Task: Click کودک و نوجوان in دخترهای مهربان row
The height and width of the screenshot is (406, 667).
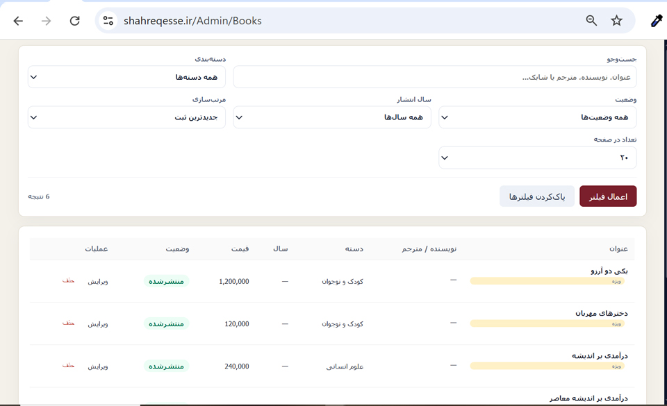Action: pos(343,324)
